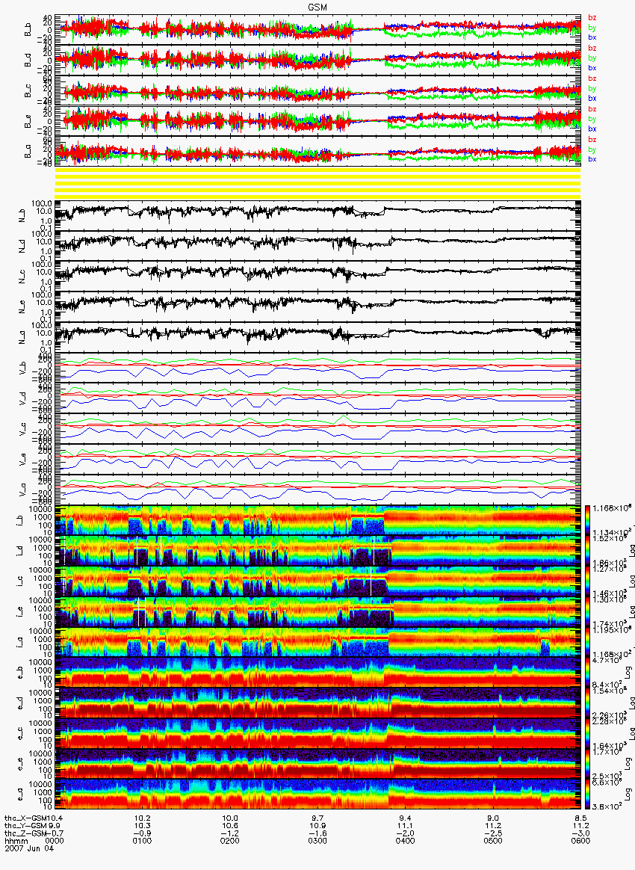
Task: Click the blue bx legend label beside B_b
Action: pyautogui.click(x=592, y=37)
